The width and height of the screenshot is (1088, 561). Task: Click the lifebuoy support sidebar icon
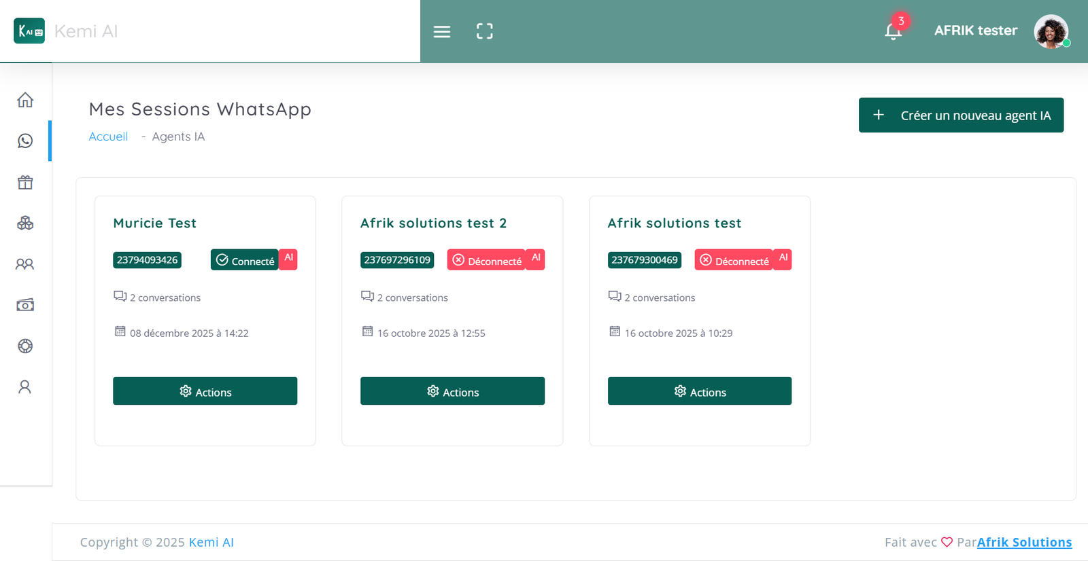(x=25, y=346)
